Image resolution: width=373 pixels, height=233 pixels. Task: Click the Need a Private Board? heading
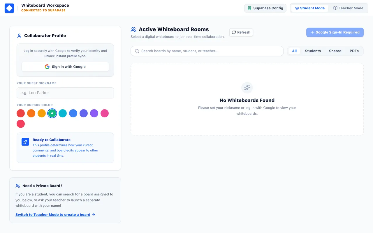42,186
